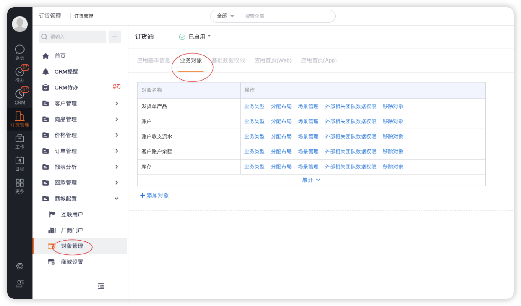The height and width of the screenshot is (306, 521).
Task: Click 客户账户余额 object name cell
Action: (x=189, y=152)
